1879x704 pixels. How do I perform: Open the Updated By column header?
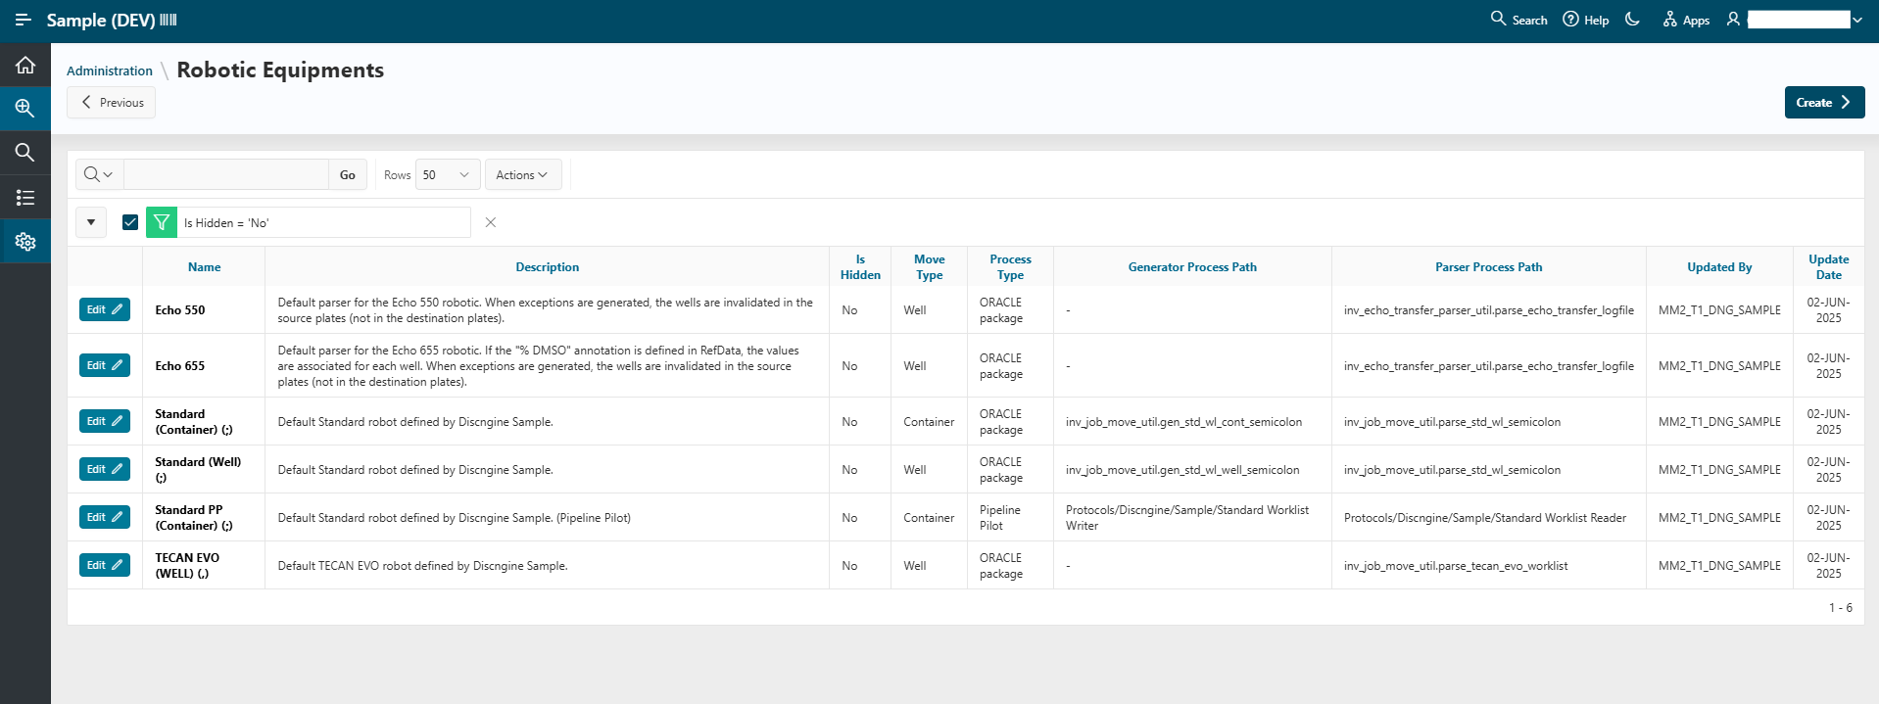1719,266
